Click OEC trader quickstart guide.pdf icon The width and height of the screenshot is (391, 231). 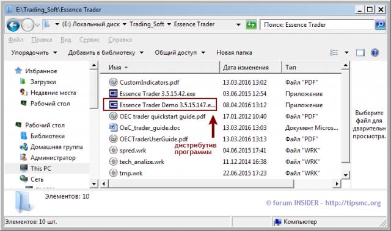[x=113, y=116]
